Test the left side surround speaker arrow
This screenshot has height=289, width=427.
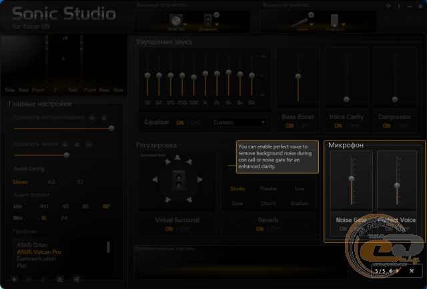(155, 179)
